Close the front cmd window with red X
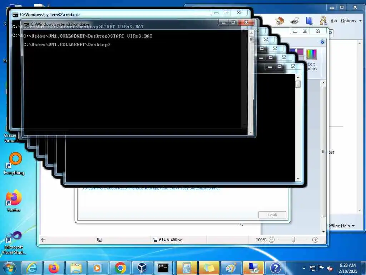366x275 pixels. [x=247, y=23]
